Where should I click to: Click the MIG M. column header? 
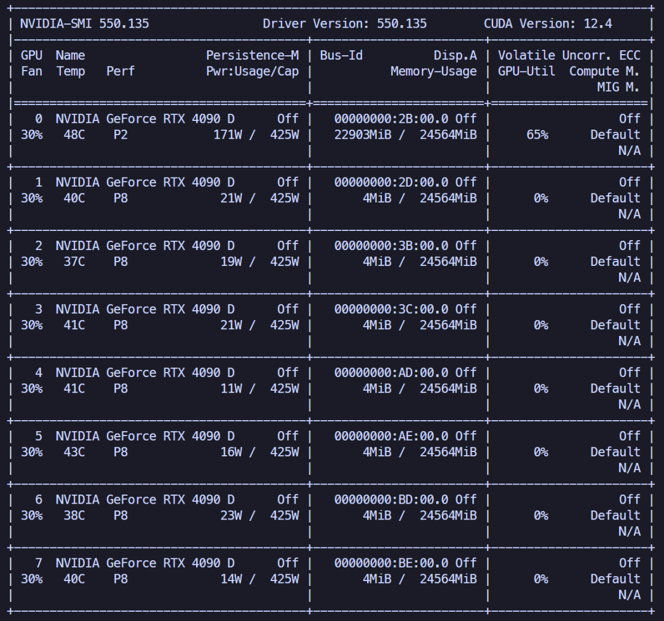619,87
